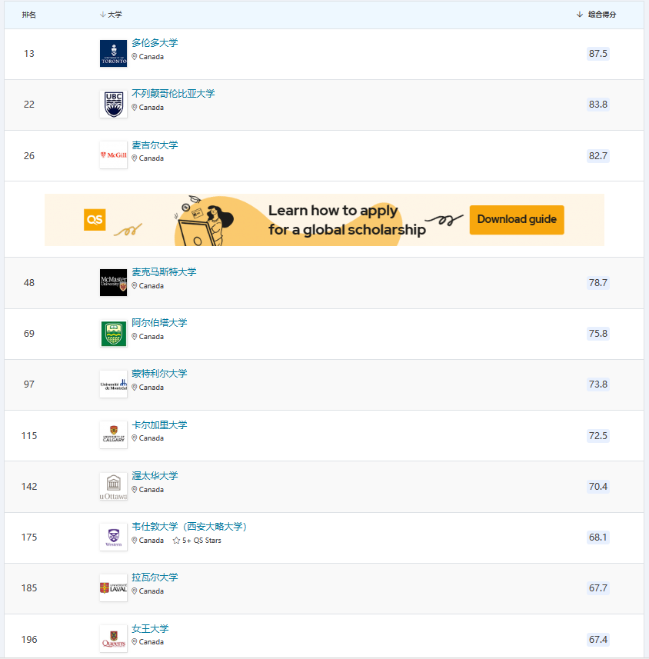Image resolution: width=649 pixels, height=659 pixels.
Task: Click the University of Toronto logo
Action: 114,53
